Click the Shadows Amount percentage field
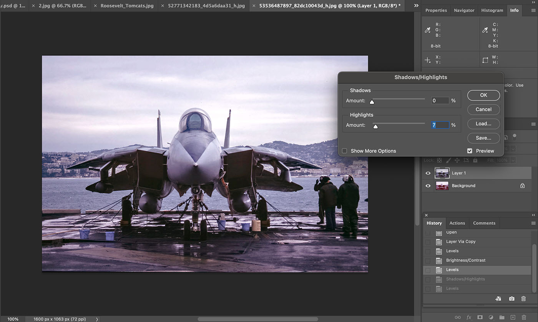This screenshot has width=538, height=322. (440, 101)
